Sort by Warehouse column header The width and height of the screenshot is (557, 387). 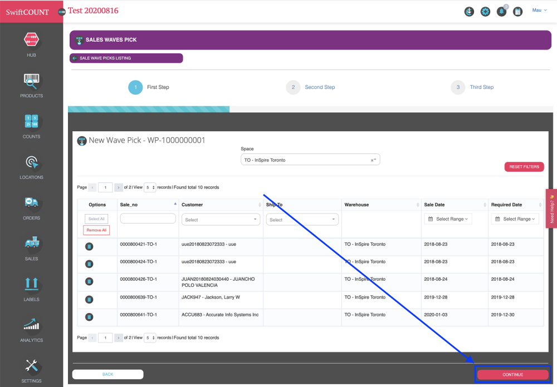click(381, 205)
